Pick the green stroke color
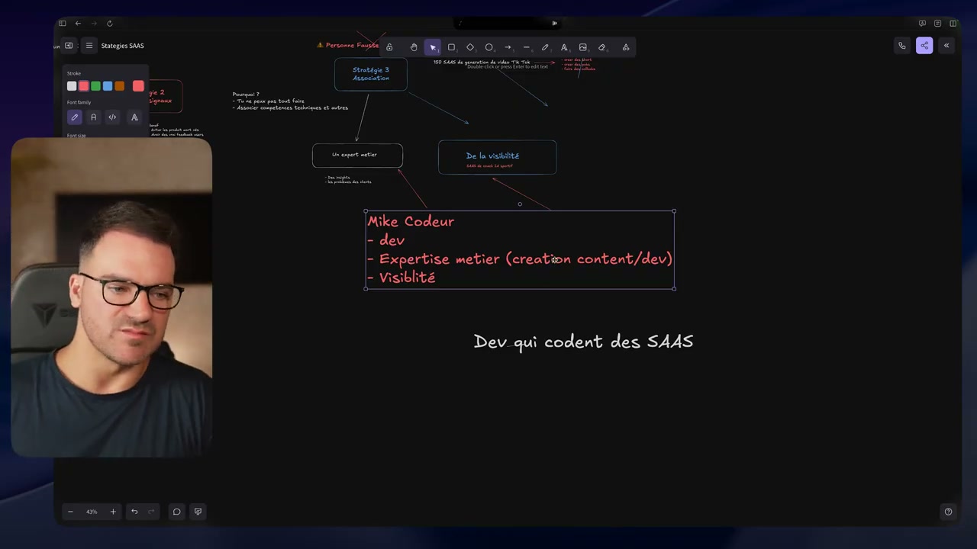The width and height of the screenshot is (977, 549). point(95,86)
